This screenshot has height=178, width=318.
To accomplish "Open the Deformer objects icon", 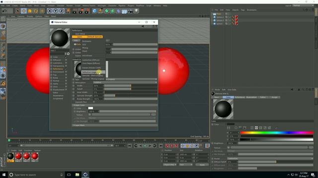I will pos(118,11).
